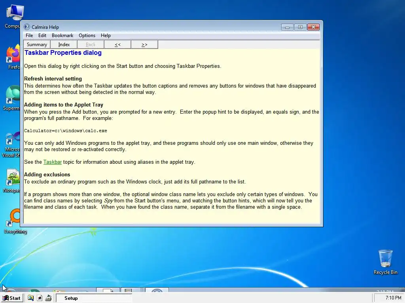Click the italic word 'Spy' in the text
The width and height of the screenshot is (405, 303).
[108, 201]
